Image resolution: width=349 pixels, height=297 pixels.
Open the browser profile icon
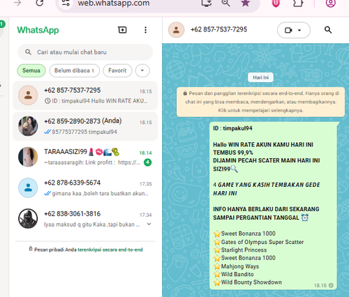pyautogui.click(x=331, y=3)
